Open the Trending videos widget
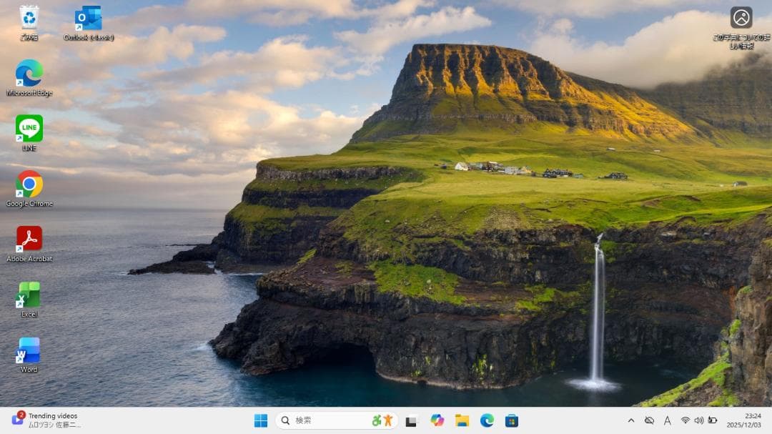Image resolution: width=772 pixels, height=434 pixels. click(x=43, y=420)
